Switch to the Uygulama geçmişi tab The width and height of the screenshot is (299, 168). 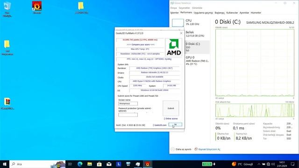click(203, 13)
